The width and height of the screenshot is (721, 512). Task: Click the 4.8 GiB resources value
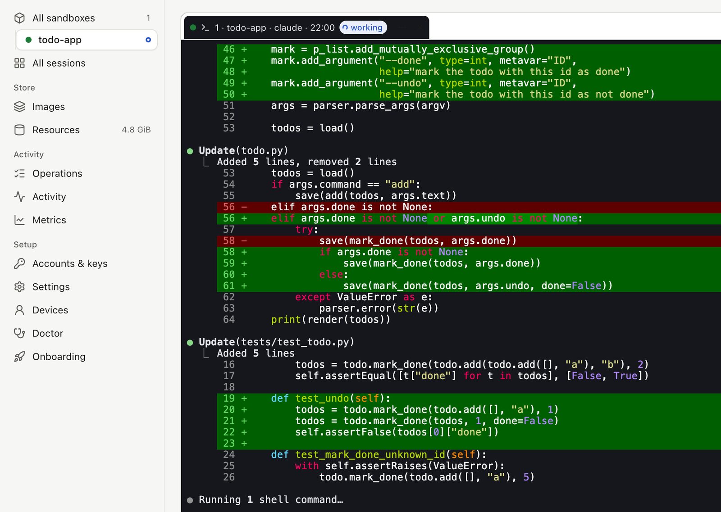136,130
